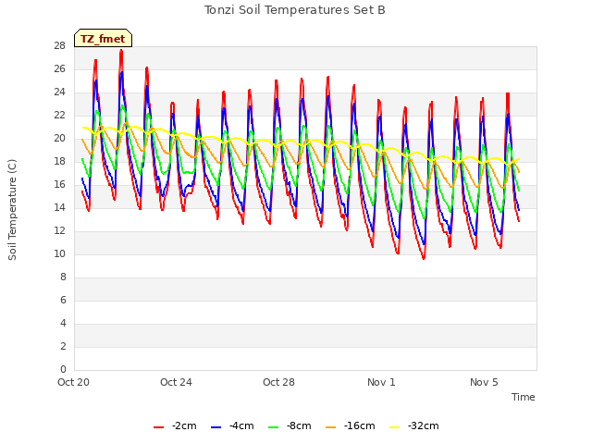This screenshot has width=592, height=444.
Task: Click the 24 y-axis tick label
Action: [x=59, y=92]
